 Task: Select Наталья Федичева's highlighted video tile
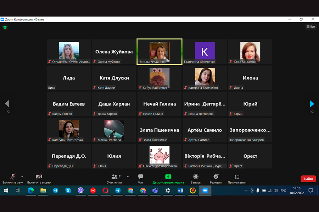(159, 52)
